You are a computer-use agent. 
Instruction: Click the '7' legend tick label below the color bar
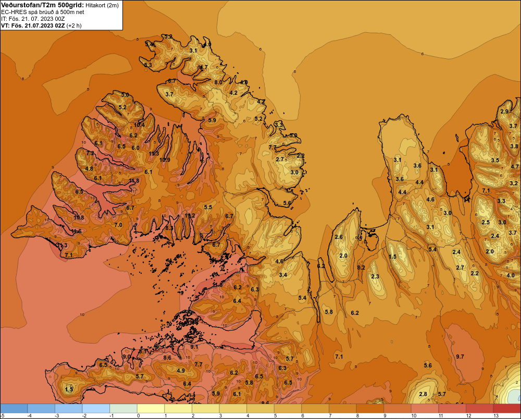(331, 416)
